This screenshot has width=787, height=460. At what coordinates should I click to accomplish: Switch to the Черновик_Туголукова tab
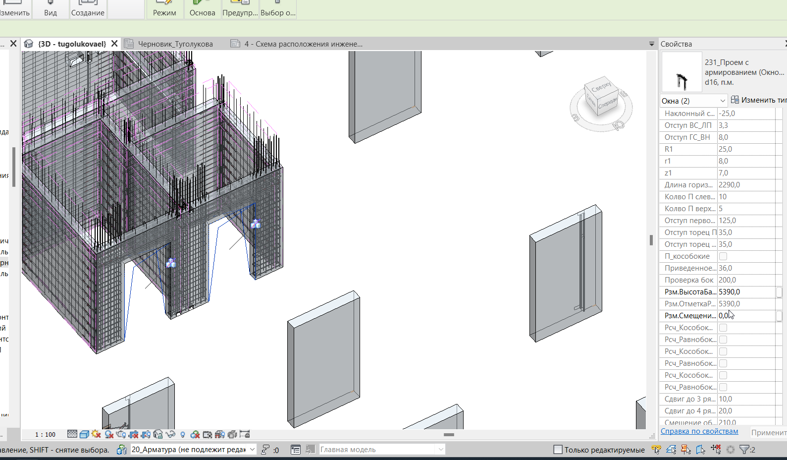click(x=175, y=44)
